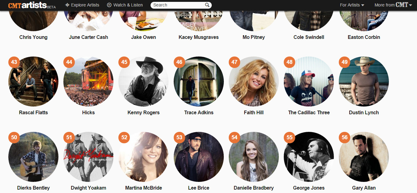Open the Explore Artists menu
Image resolution: width=417 pixels, height=193 pixels.
(x=82, y=5)
